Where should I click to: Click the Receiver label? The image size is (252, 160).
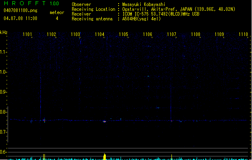click(x=81, y=14)
